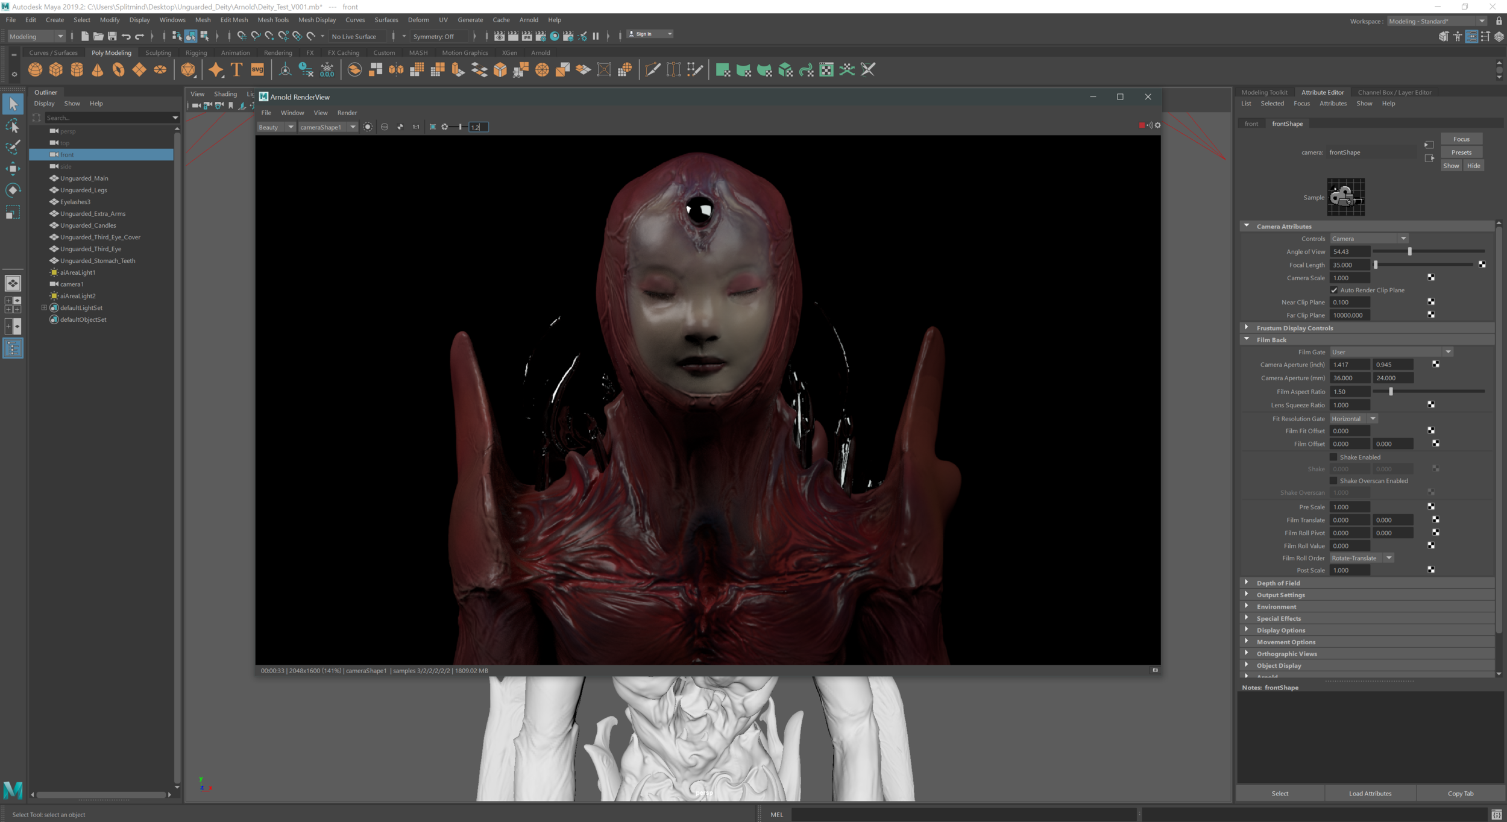Enable Shake Overscan Enabled
This screenshot has height=822, width=1507.
tap(1335, 480)
